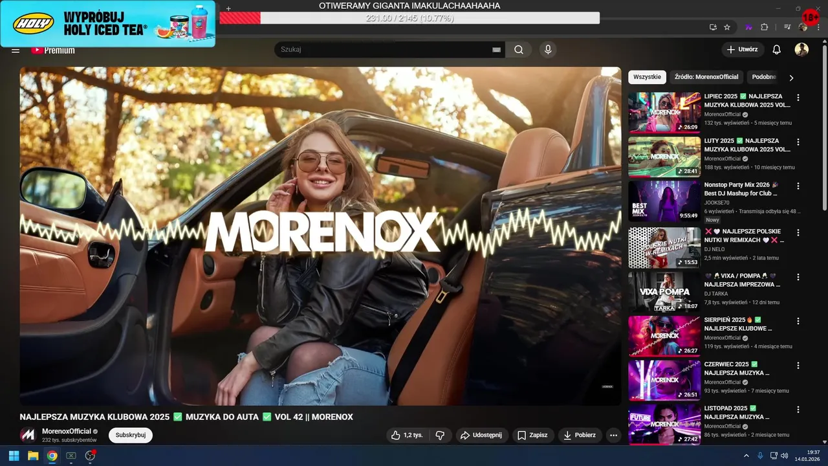Save video with the Zapisz button

[532, 435]
